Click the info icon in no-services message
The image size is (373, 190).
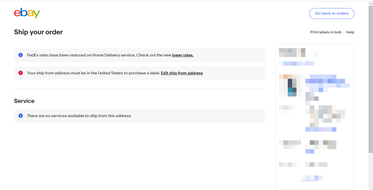pyautogui.click(x=21, y=116)
